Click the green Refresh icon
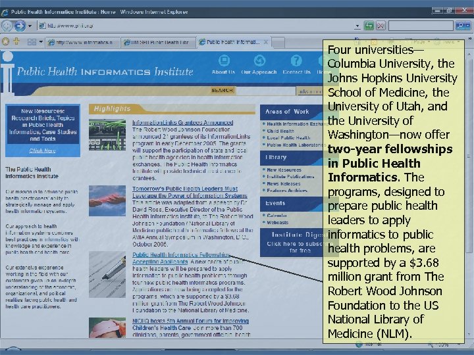 pyautogui.click(x=369, y=26)
